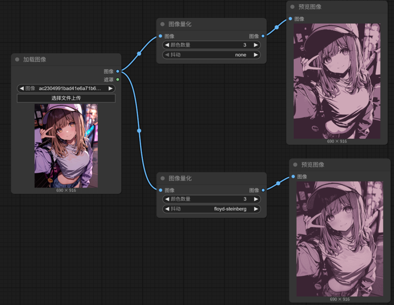Click the 图像 input port of lower 预览图像

[293, 177]
